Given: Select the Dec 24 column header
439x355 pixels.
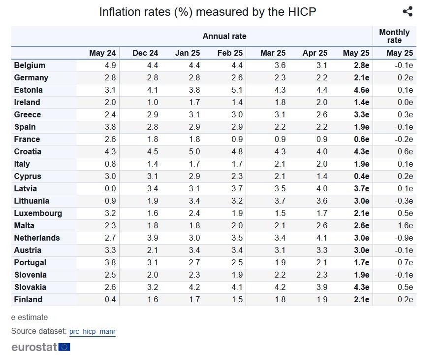Looking at the screenshot, I should point(145,53).
